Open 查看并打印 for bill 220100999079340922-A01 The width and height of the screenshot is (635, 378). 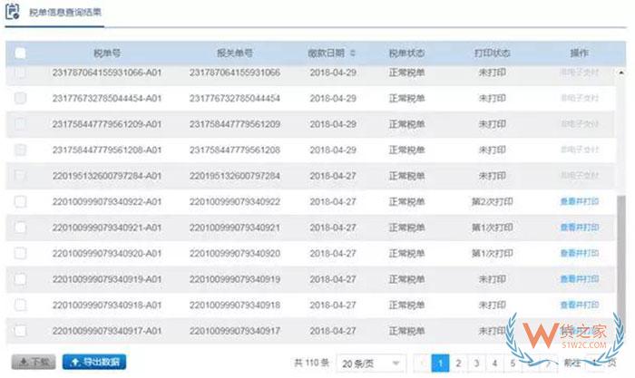coord(579,201)
